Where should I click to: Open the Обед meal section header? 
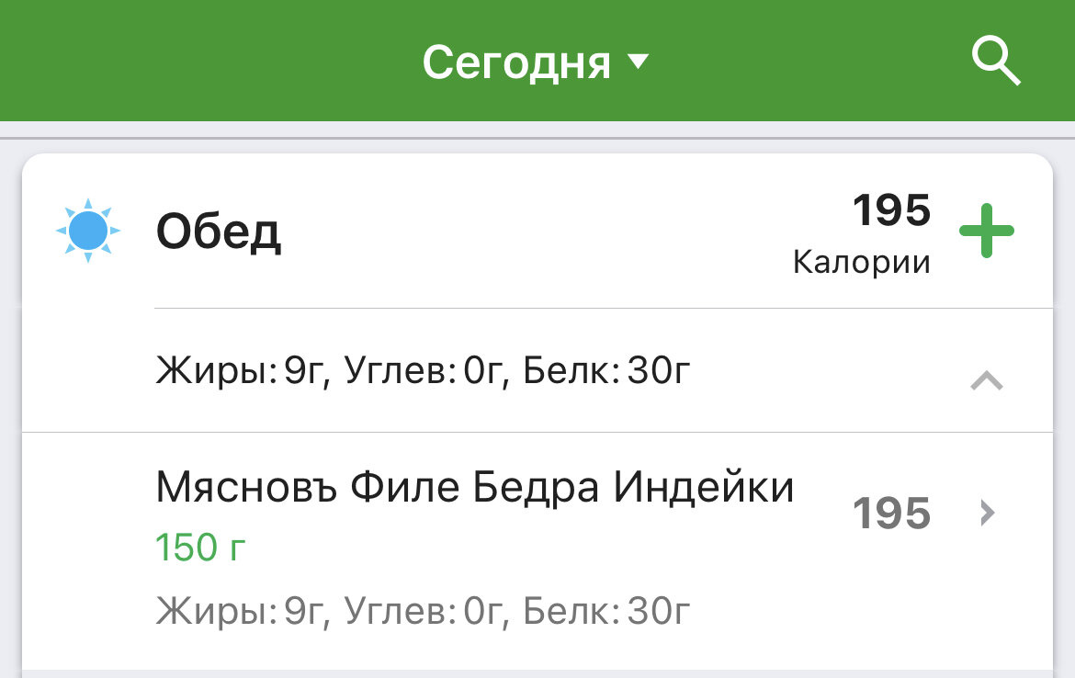click(x=219, y=231)
